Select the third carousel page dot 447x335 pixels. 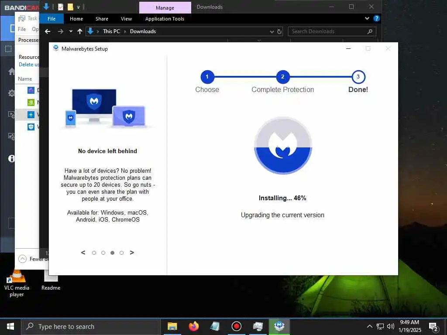(x=112, y=253)
